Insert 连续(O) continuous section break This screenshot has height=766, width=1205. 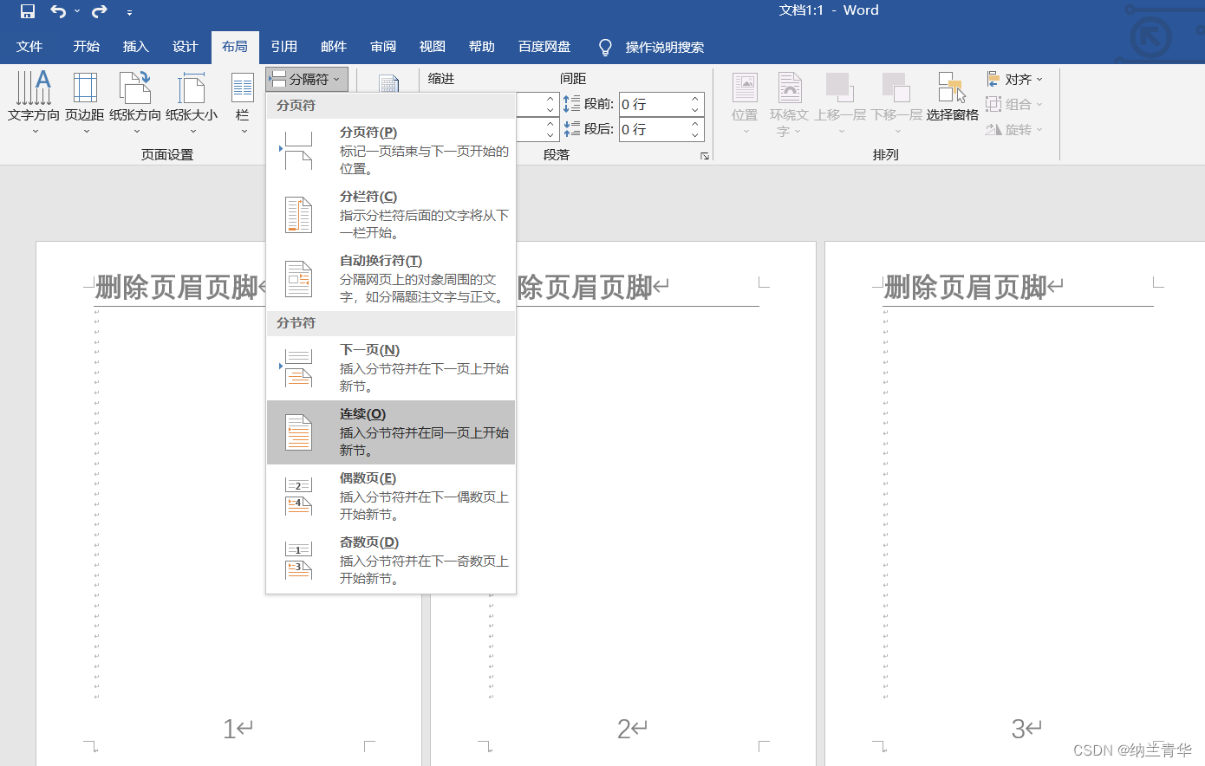tap(391, 432)
